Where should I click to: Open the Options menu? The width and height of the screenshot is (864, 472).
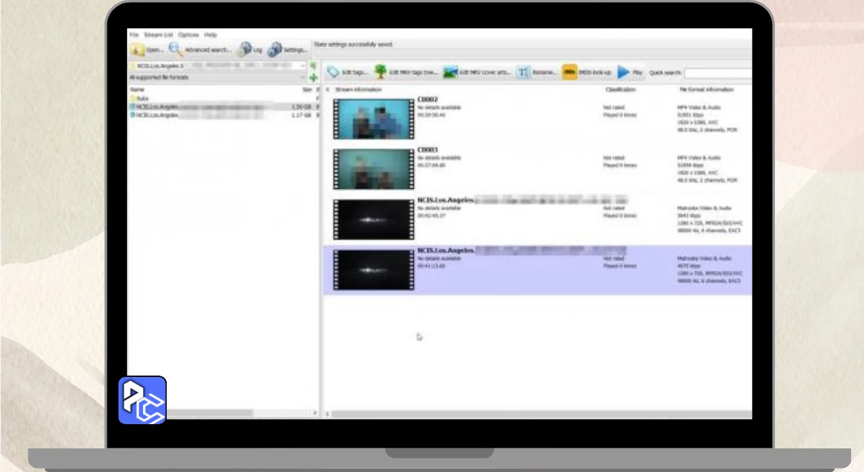[188, 34]
